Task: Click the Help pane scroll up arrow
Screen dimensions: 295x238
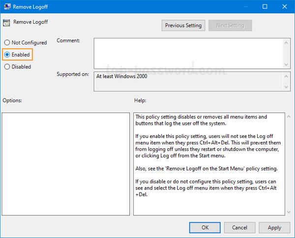Action: click(289, 117)
